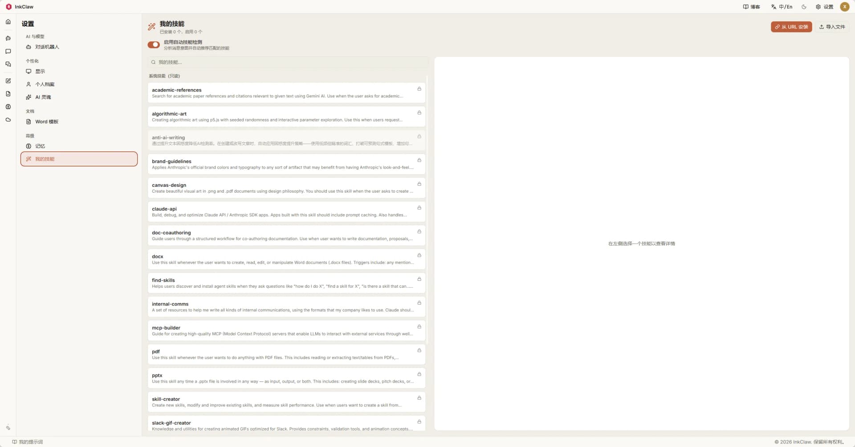
Task: Open the 博客 link
Action: [x=751, y=7]
